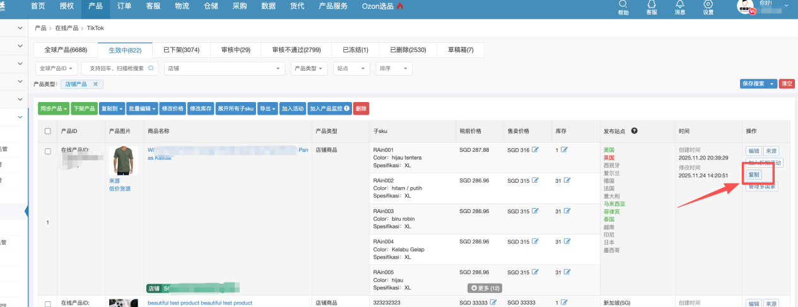Edit stock pencil icon for RAin002 row
This screenshot has width=798, height=307.
(566, 180)
